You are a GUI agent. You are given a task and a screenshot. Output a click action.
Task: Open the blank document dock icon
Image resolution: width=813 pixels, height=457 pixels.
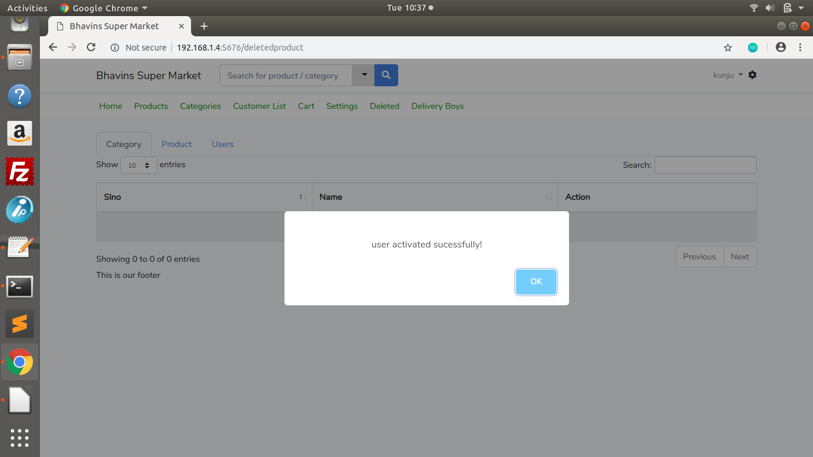pyautogui.click(x=20, y=400)
